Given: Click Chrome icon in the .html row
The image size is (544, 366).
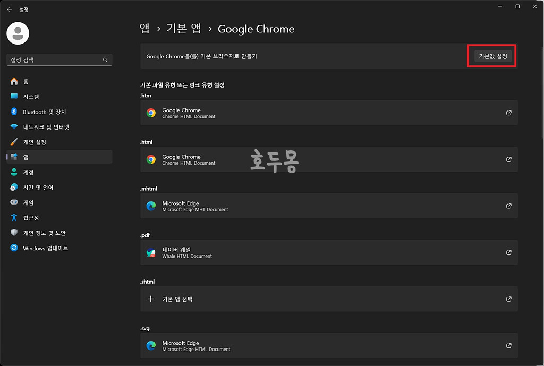Looking at the screenshot, I should click(151, 159).
